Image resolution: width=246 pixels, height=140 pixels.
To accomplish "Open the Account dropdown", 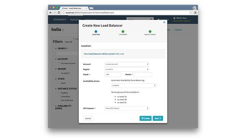I will 127,64.
